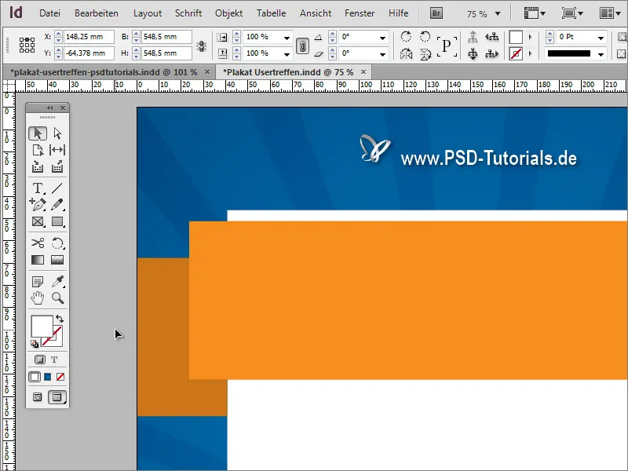Viewport: 628px width, 471px height.
Task: Open the Datei menu
Action: (x=49, y=13)
